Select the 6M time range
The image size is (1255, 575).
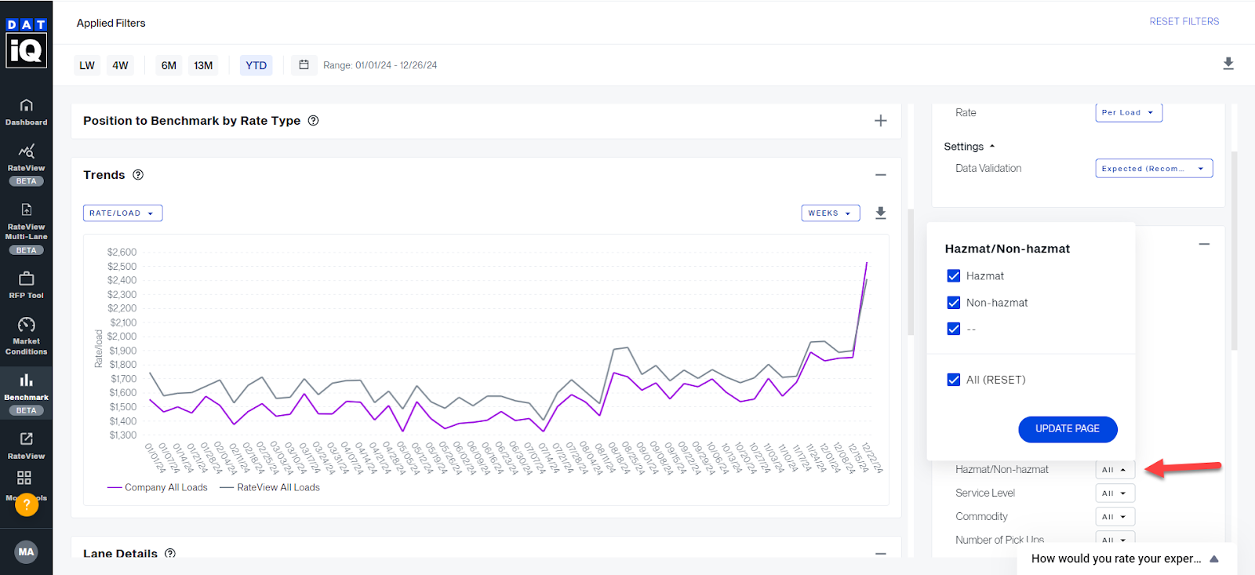[x=169, y=65]
